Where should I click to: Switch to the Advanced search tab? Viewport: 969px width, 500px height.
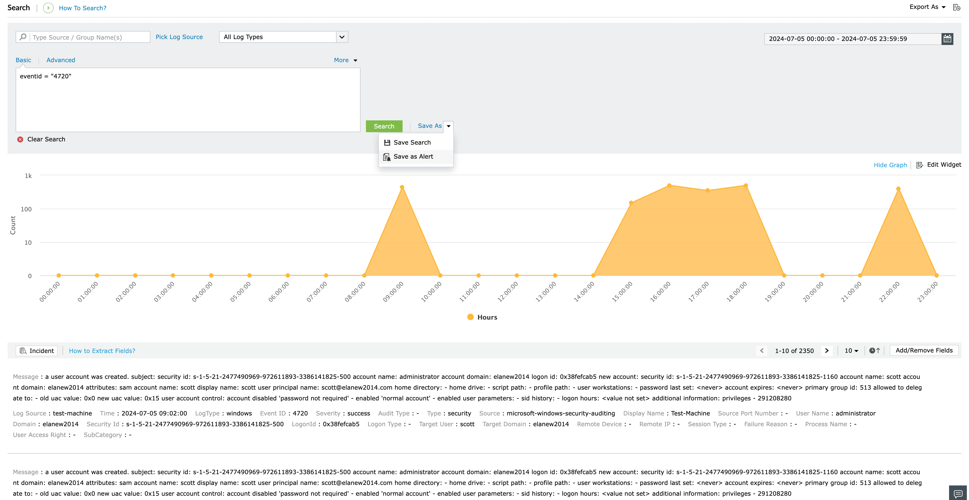pyautogui.click(x=61, y=60)
